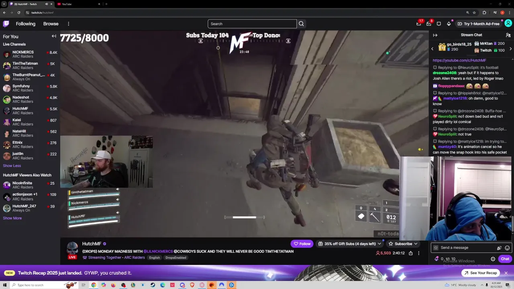Screen dimensions: 514x289
Task: Click the magnifier search button
Action: [301, 24]
